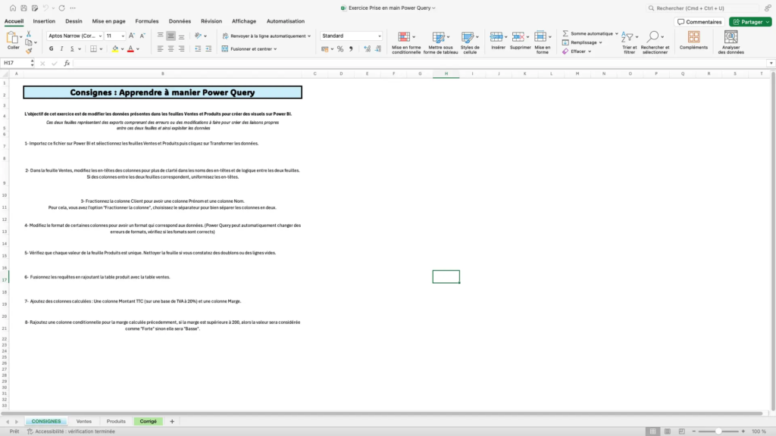Click the increase font size icon
This screenshot has height=436, width=776.
[x=132, y=36]
